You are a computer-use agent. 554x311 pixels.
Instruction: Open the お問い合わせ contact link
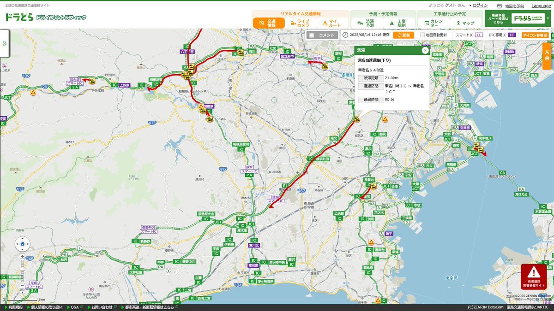(x=102, y=307)
